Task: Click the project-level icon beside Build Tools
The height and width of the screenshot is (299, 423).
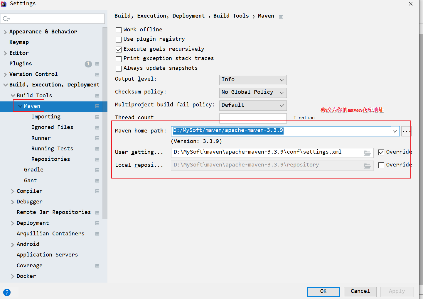Action: pyautogui.click(x=97, y=96)
